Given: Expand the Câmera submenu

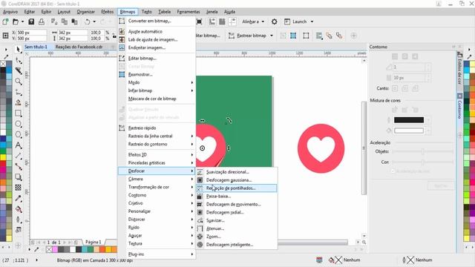Looking at the screenshot, I should 156,179.
